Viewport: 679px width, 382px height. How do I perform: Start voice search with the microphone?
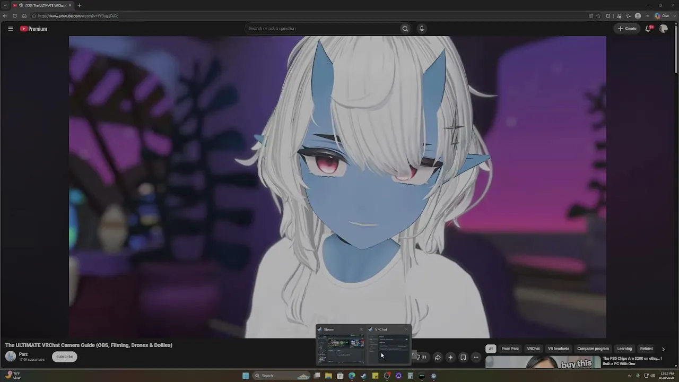pyautogui.click(x=422, y=29)
